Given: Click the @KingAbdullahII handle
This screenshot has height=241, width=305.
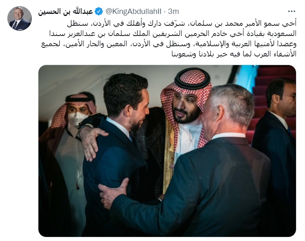Looking at the screenshot, I should [x=133, y=11].
